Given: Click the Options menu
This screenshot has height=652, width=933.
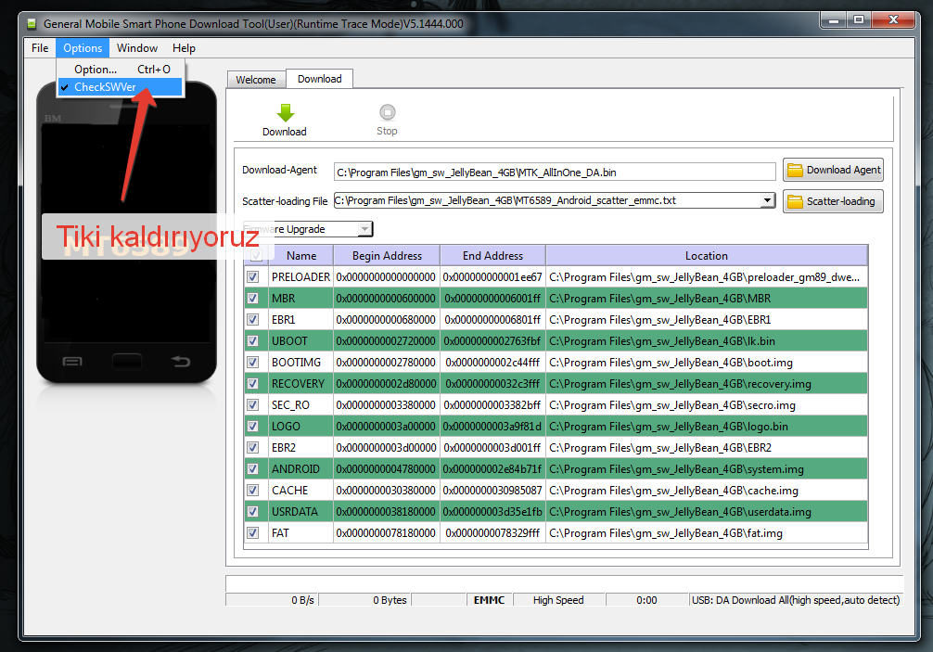Looking at the screenshot, I should (x=83, y=48).
